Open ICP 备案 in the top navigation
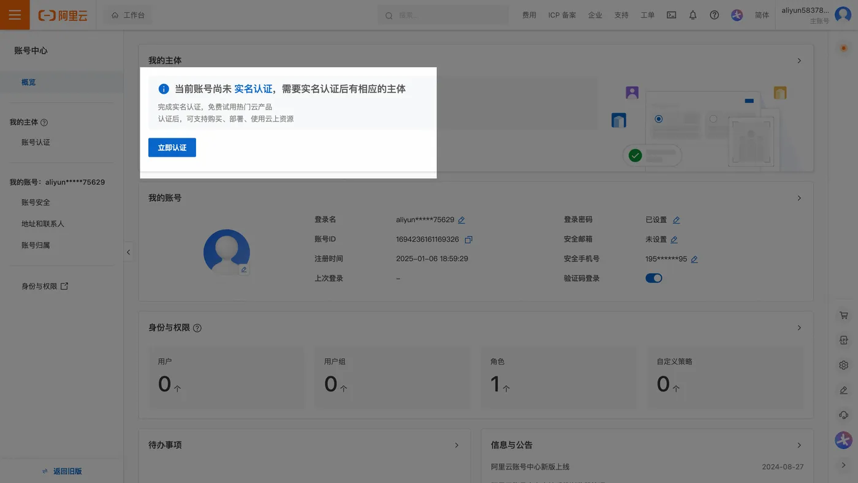 [562, 15]
